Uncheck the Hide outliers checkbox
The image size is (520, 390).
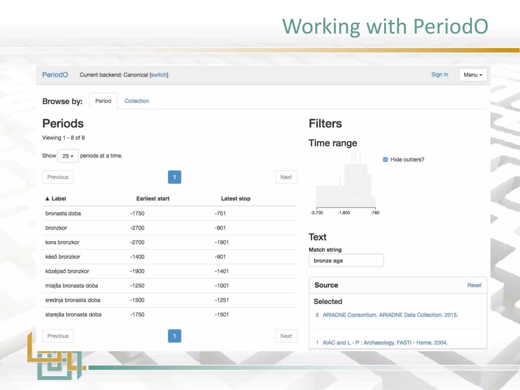[385, 159]
